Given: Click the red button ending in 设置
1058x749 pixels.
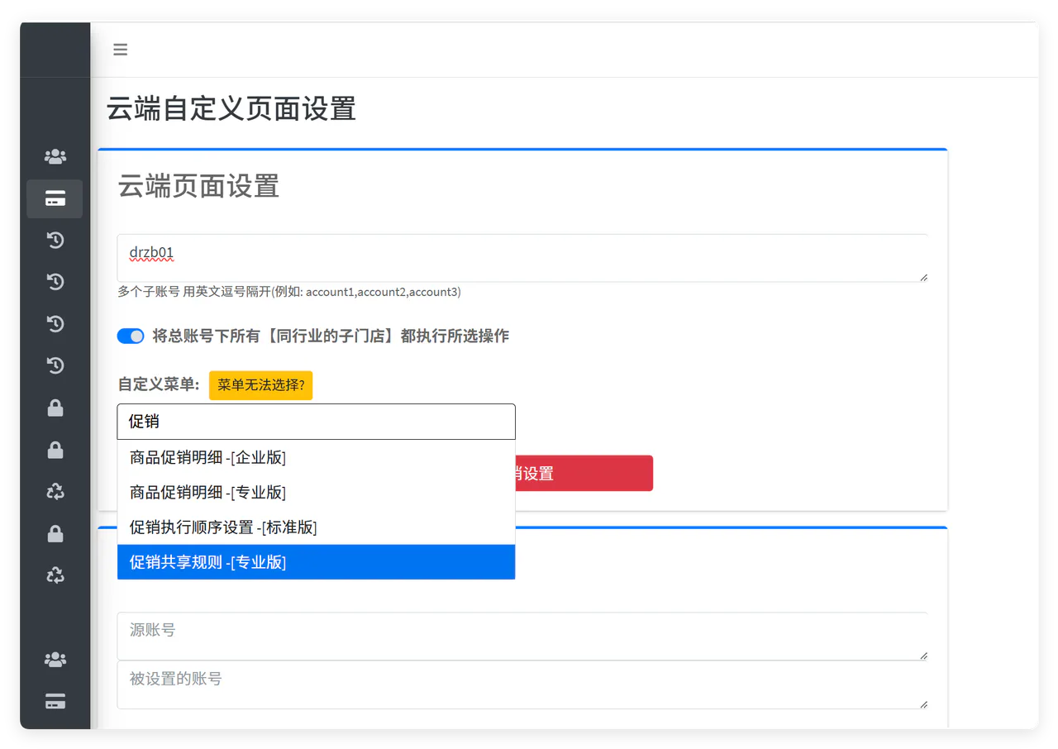Looking at the screenshot, I should click(584, 473).
